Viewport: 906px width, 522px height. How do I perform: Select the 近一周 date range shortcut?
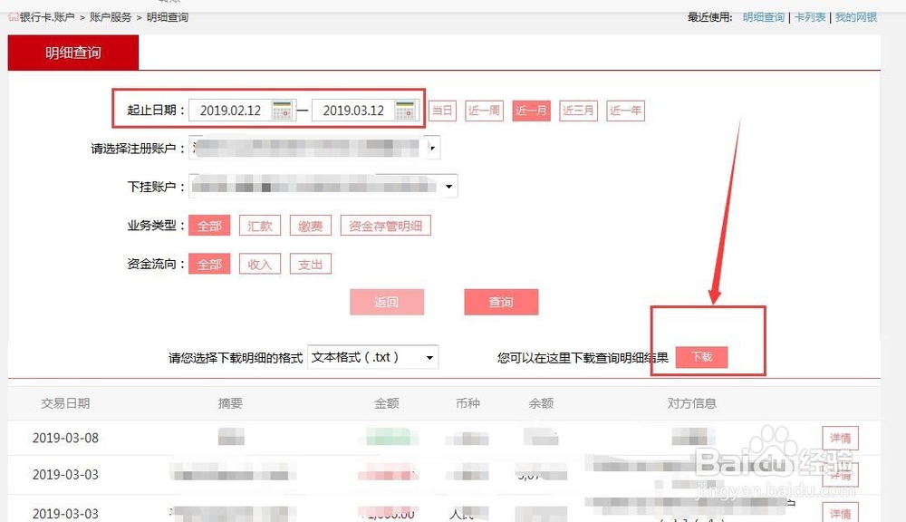484,110
